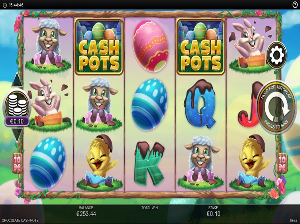Image resolution: width=300 pixels, height=224 pixels.
Task: Click the Total Win label
Action: (150, 207)
